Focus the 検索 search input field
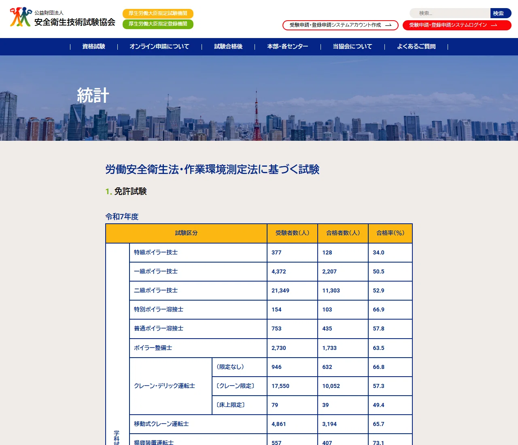Viewport: 518px width, 445px height. tap(450, 13)
